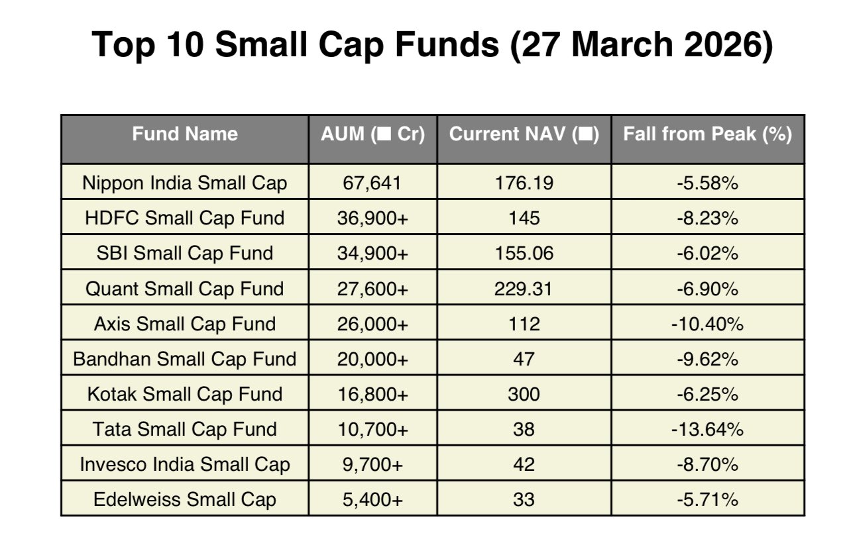Click the 'Bandhan Small Cap Fund' cell
The height and width of the screenshot is (545, 855).
184,359
